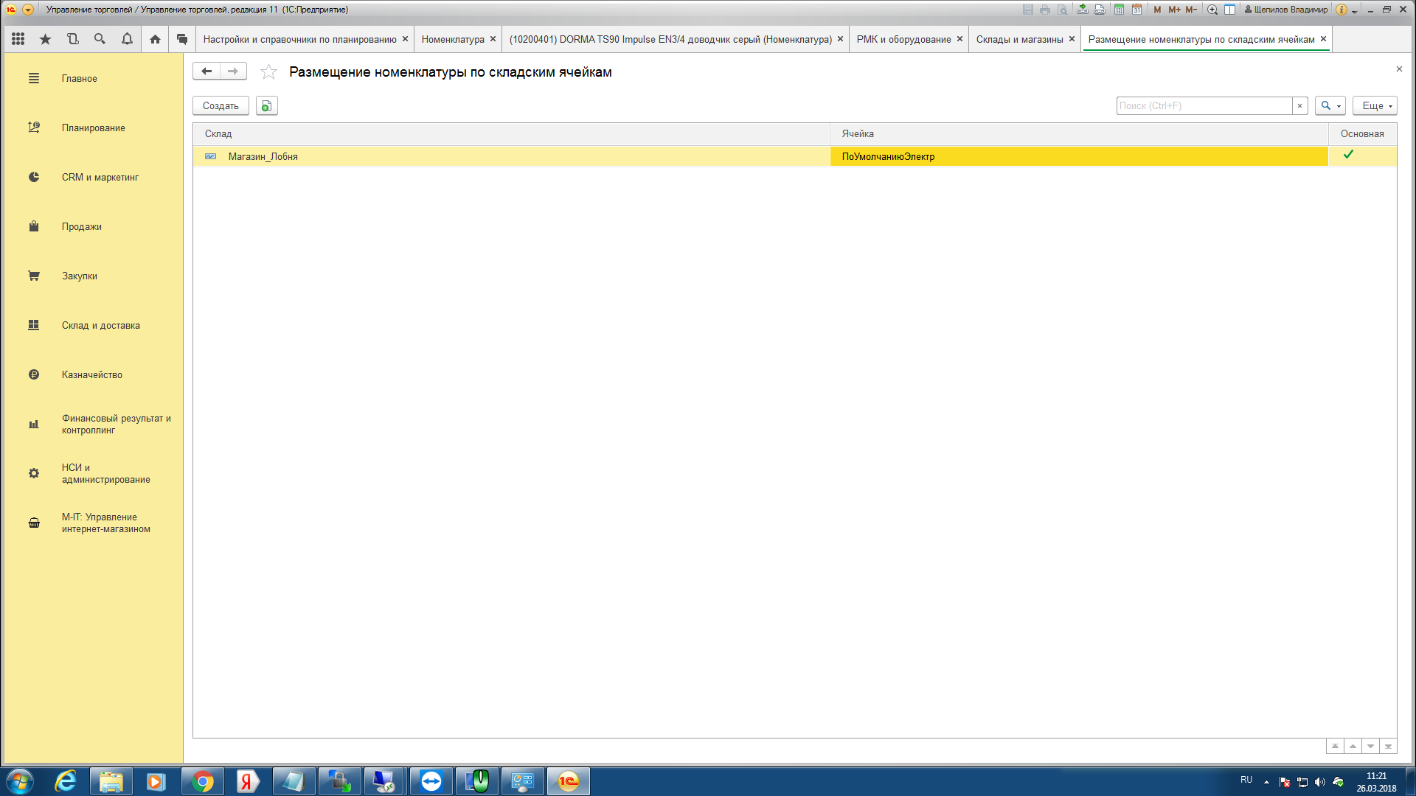Screen dimensions: 1416x796
Task: Toggle the panel layout icon in the title bar
Action: pyautogui.click(x=1229, y=10)
